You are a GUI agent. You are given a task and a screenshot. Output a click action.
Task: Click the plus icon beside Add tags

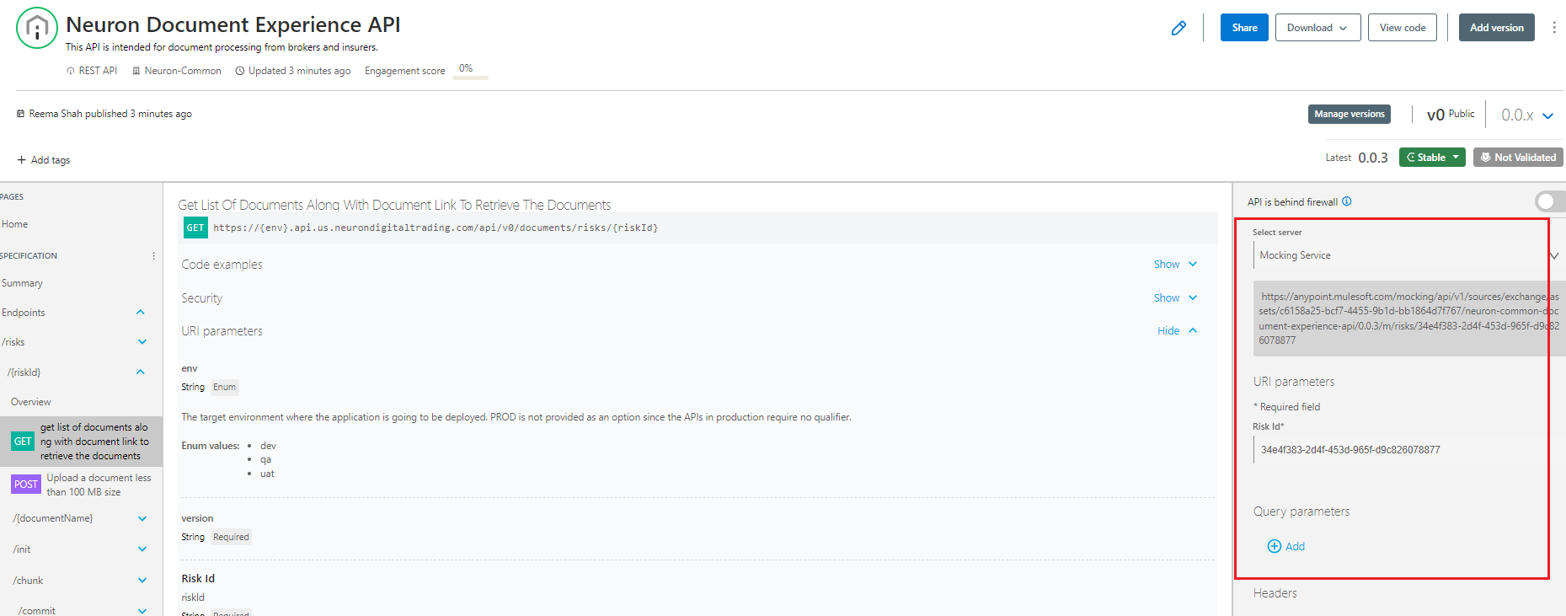(21, 160)
